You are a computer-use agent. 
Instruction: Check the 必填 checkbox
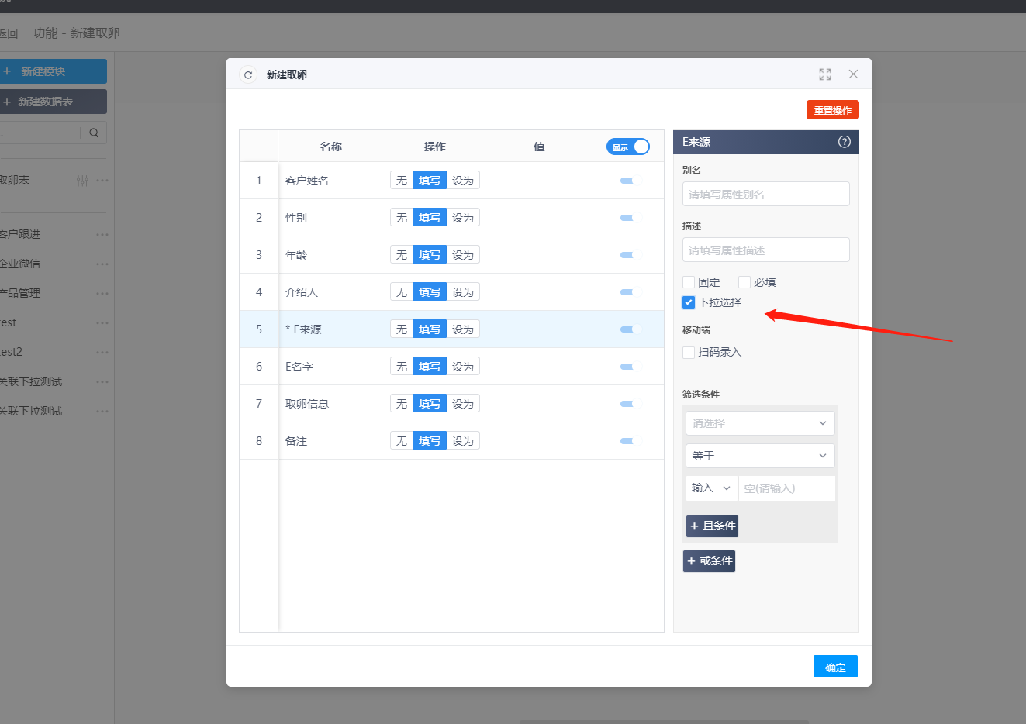pyautogui.click(x=744, y=282)
